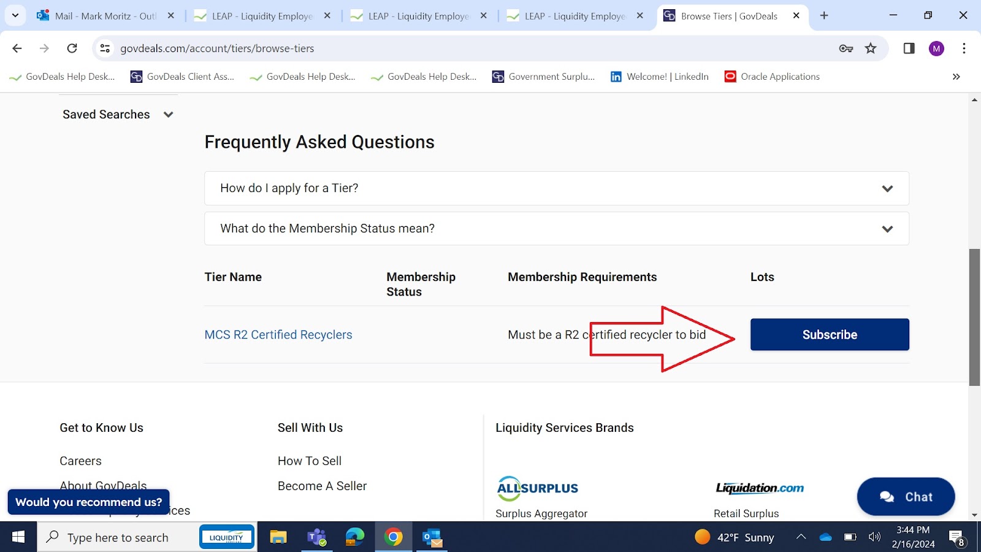This screenshot has width=981, height=552.
Task: Open the saved passwords key icon
Action: 846,48
